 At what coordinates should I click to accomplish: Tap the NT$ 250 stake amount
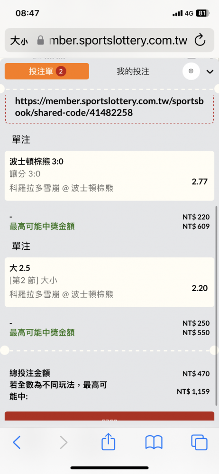[x=196, y=323]
